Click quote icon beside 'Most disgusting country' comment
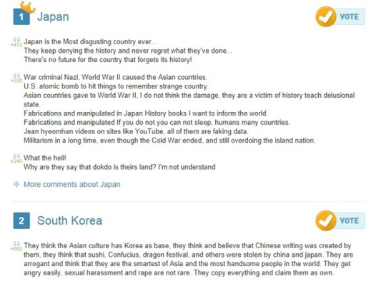The width and height of the screenshot is (386, 281). click(x=16, y=39)
